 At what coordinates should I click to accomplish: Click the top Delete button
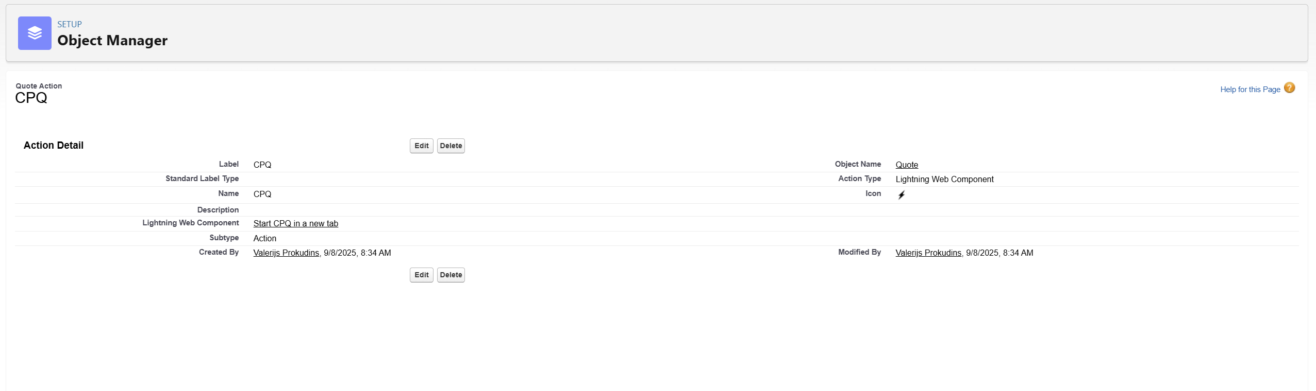[451, 146]
